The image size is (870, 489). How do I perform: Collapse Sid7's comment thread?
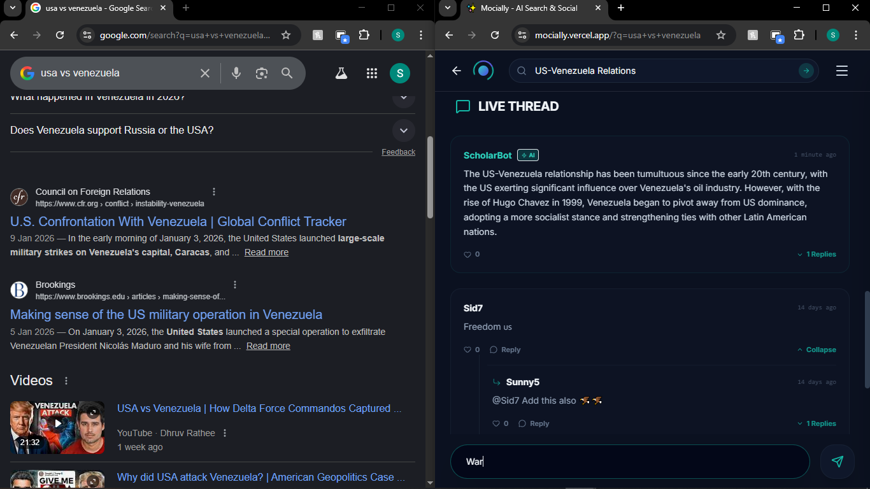pos(817,349)
